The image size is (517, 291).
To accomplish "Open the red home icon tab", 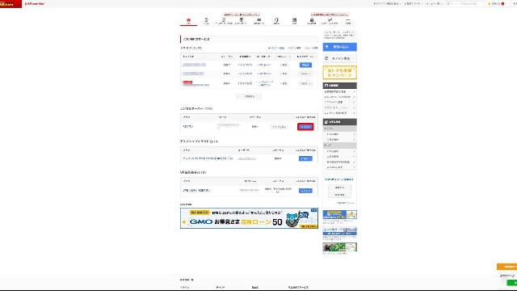I will pos(188,21).
